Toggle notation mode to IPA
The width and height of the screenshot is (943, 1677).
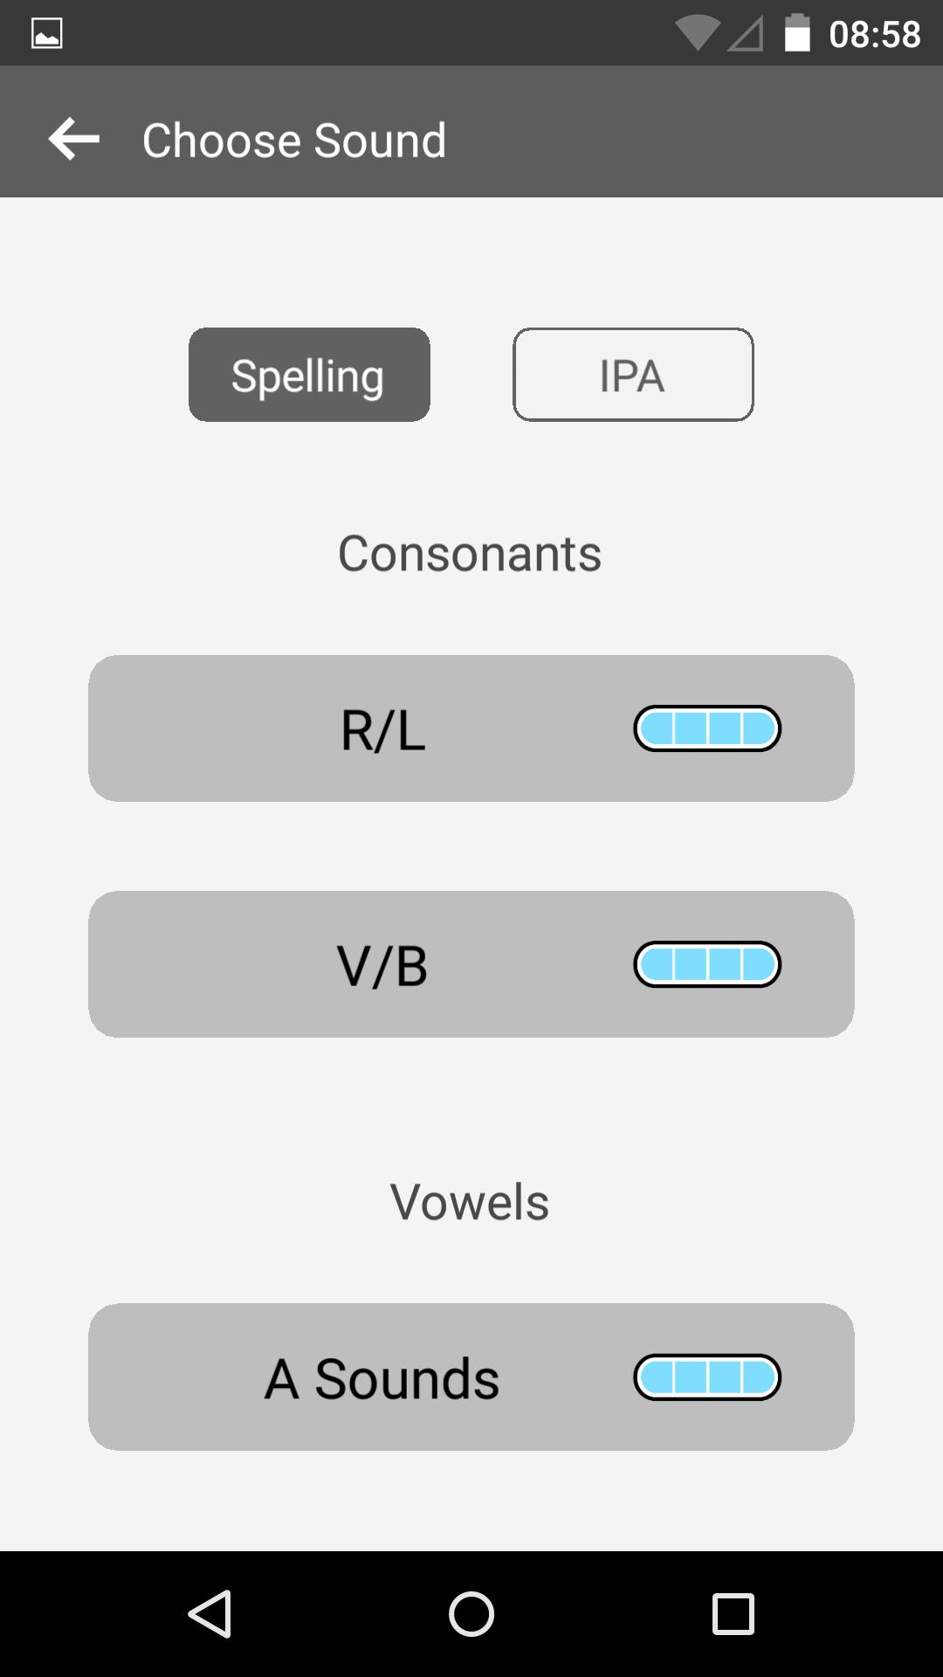point(633,375)
